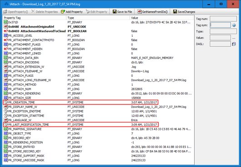Click clock icon beside PR_LAST_MODIFICATION_TIME
The width and height of the screenshot is (241, 167).
[x=5, y=124]
